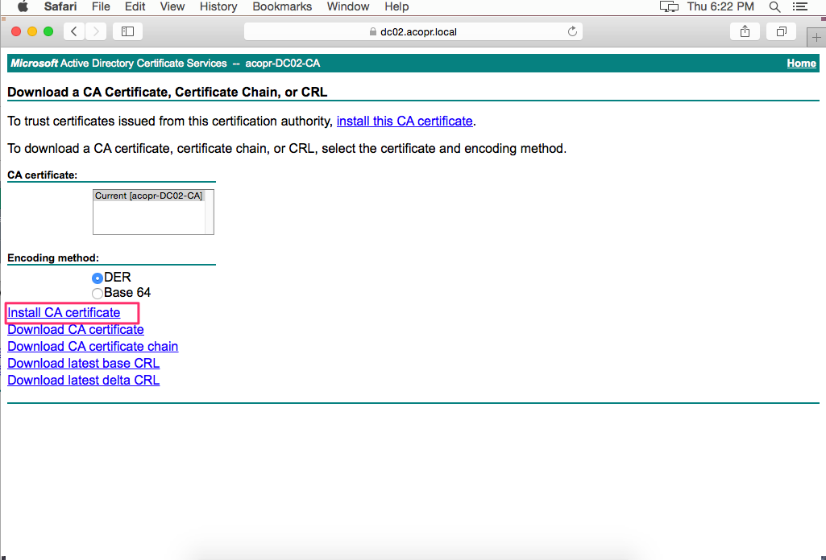Viewport: 826px width, 560px height.
Task: Select the Base 64 encoding method
Action: (x=98, y=294)
